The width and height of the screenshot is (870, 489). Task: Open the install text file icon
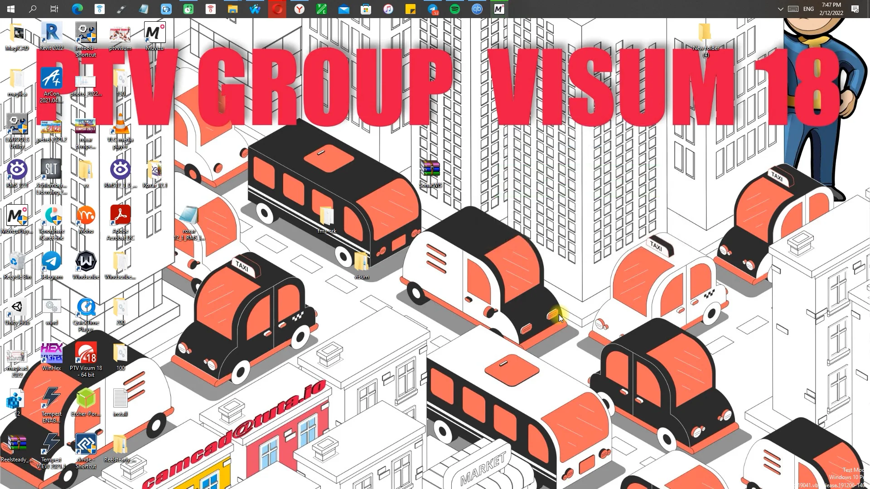120,403
